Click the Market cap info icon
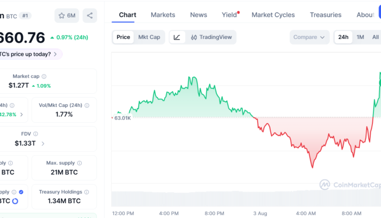This screenshot has width=381, height=218. (x=44, y=77)
